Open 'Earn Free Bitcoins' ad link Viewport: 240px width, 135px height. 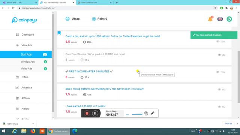click(95, 54)
